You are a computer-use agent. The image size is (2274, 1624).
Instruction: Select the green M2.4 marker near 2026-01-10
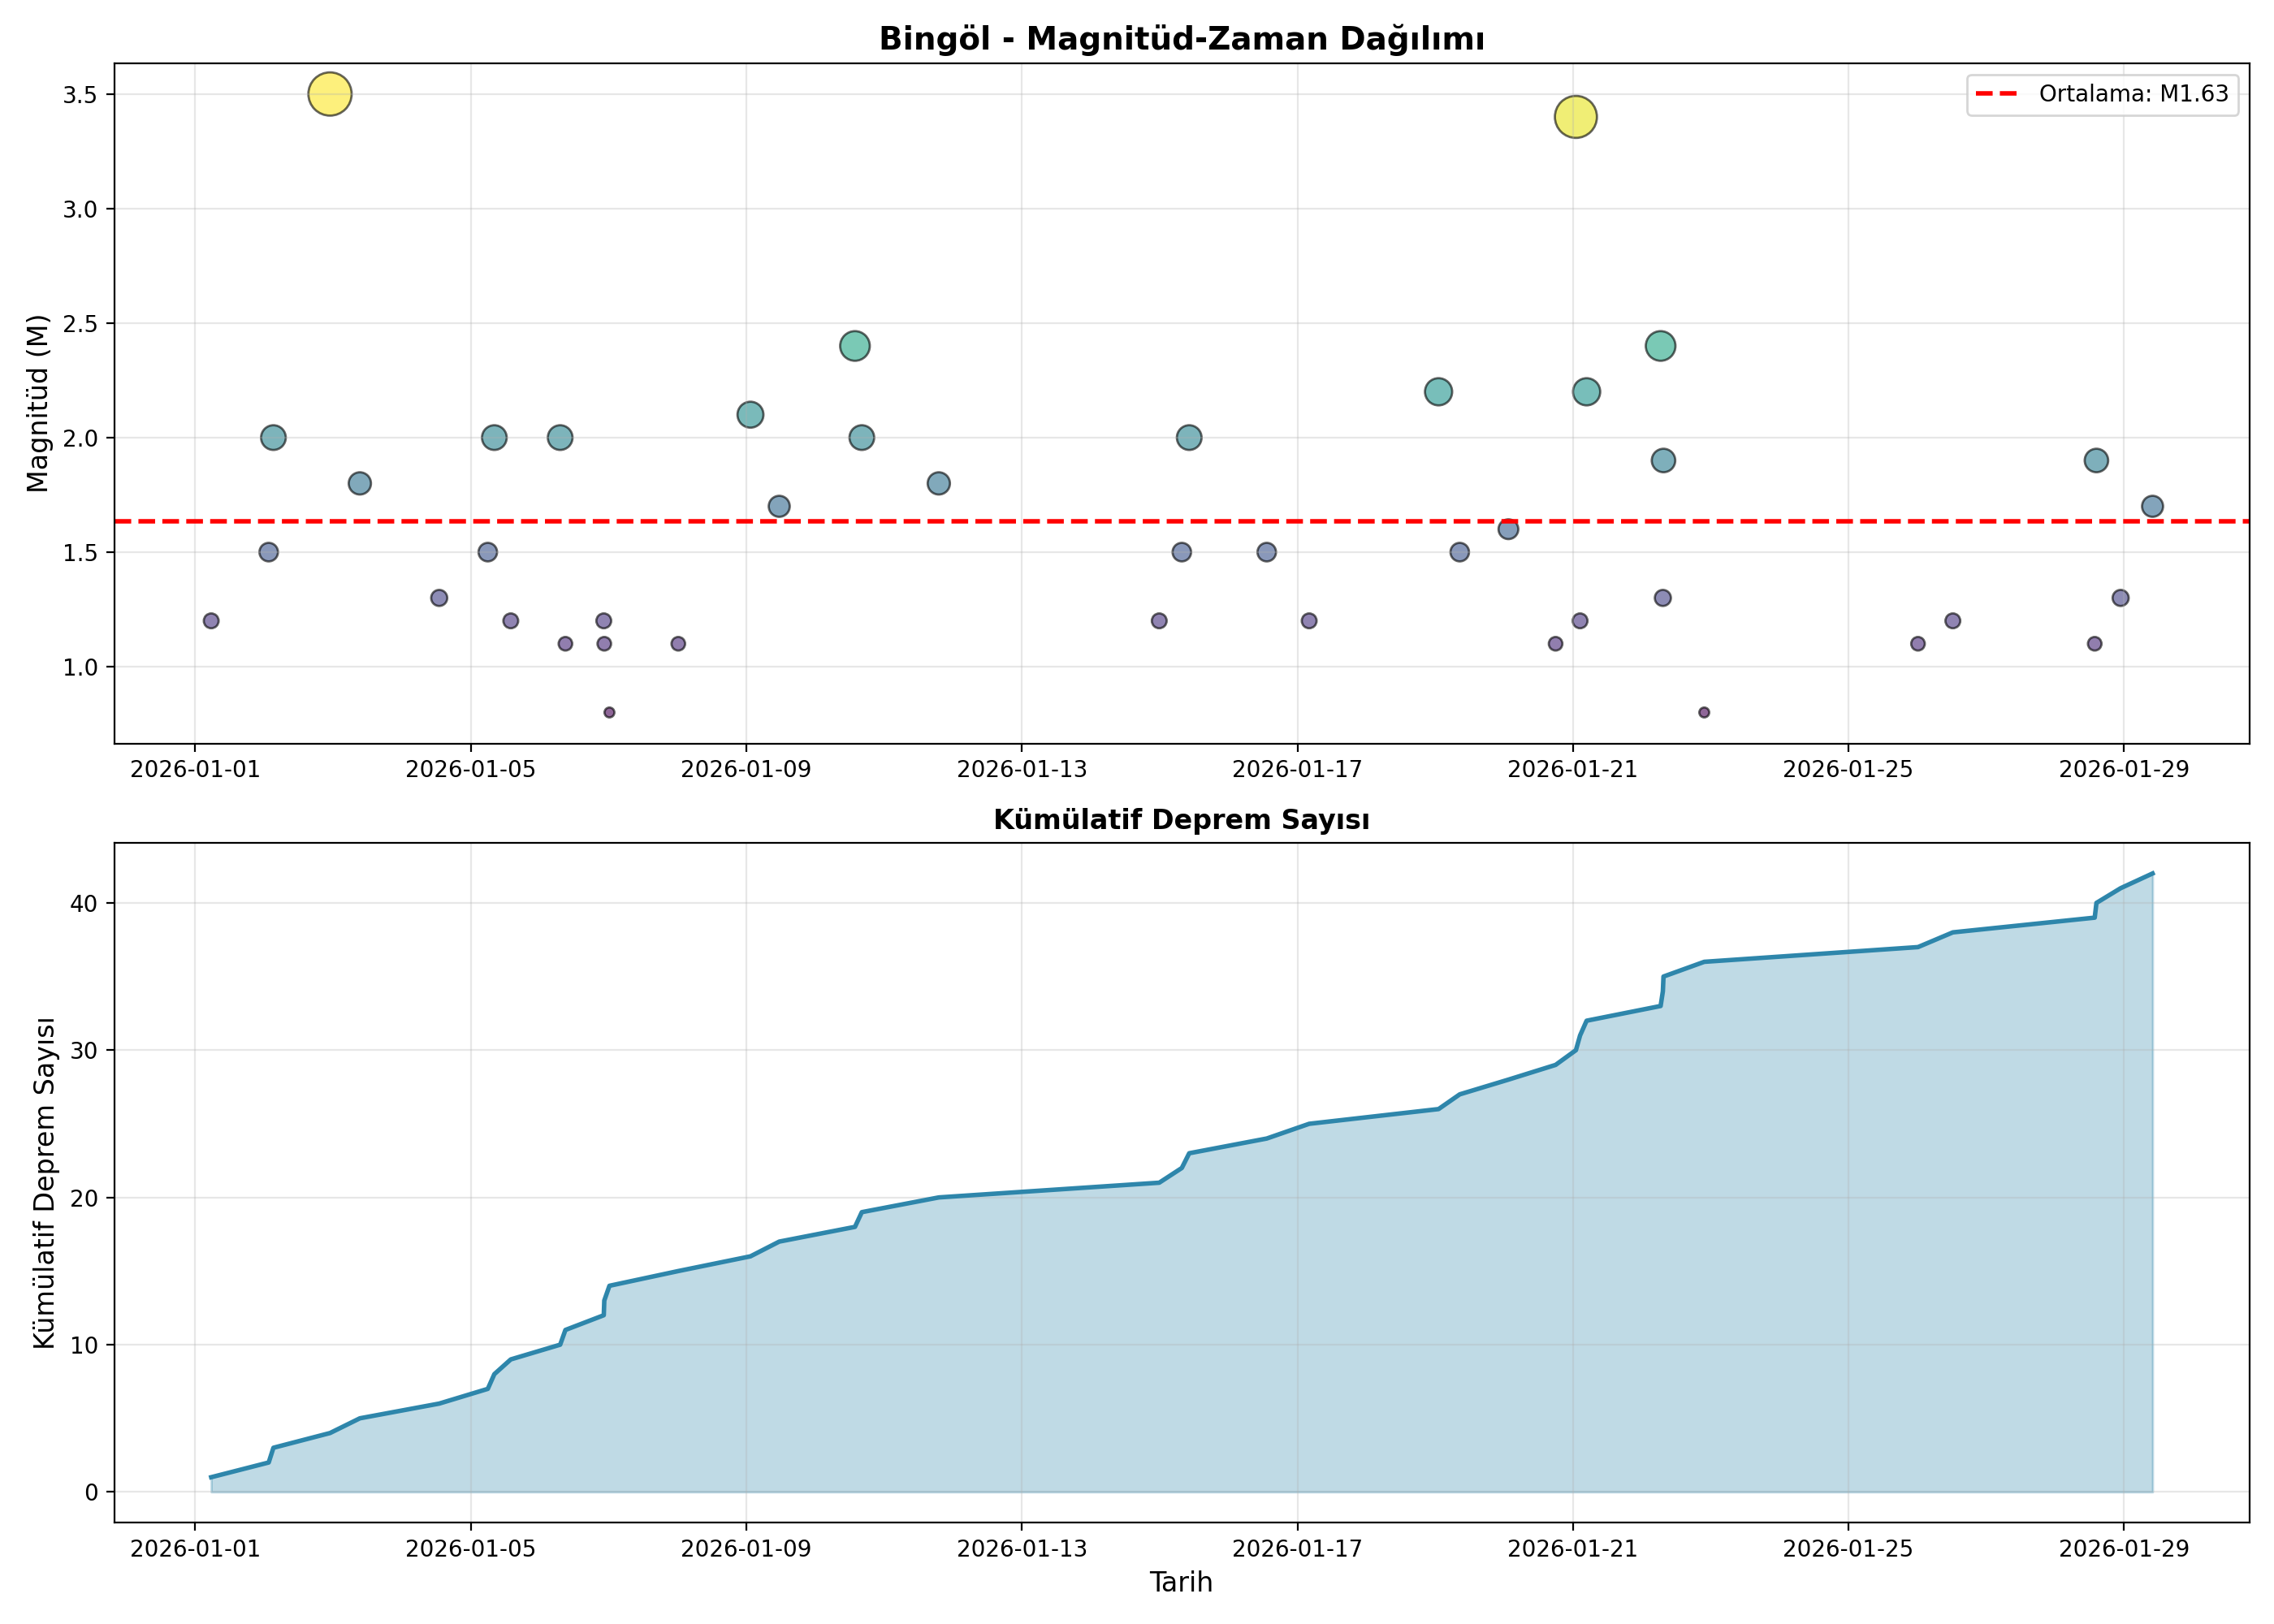(x=854, y=346)
